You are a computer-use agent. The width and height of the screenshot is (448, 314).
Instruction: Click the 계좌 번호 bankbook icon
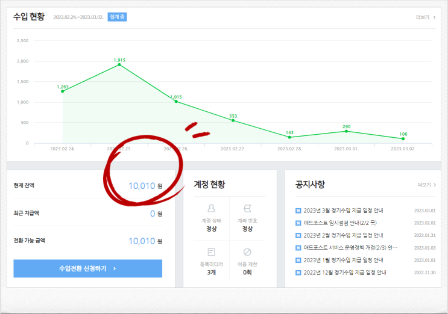tap(247, 208)
